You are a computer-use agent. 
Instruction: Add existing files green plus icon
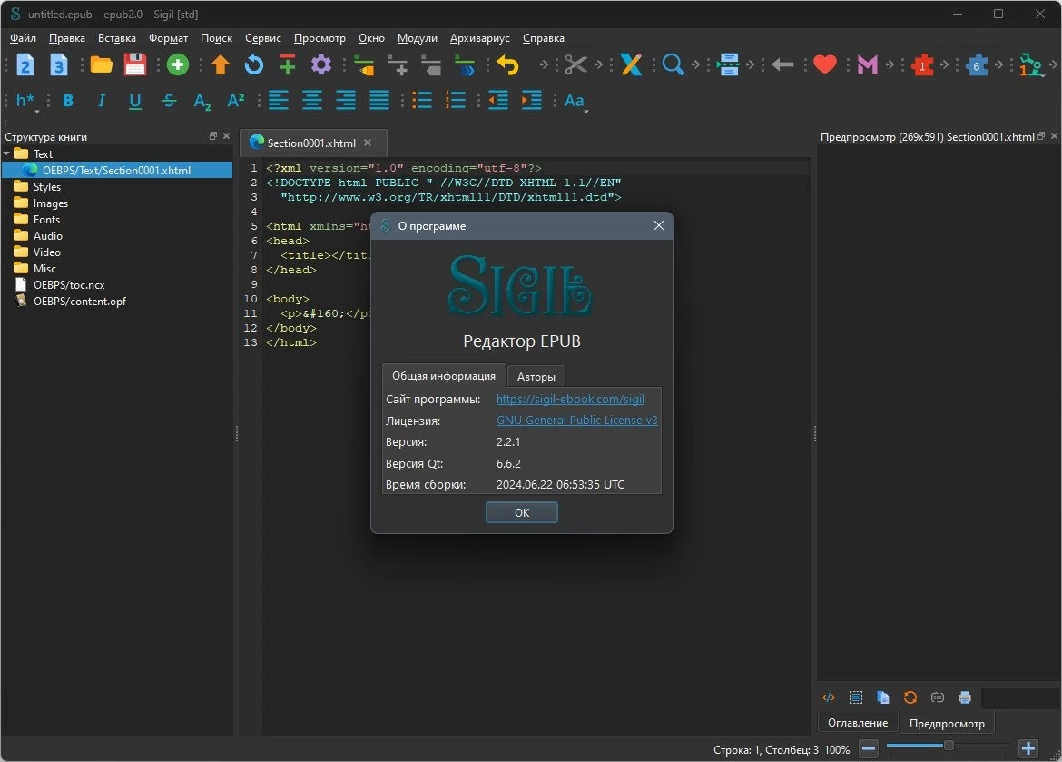pos(178,65)
